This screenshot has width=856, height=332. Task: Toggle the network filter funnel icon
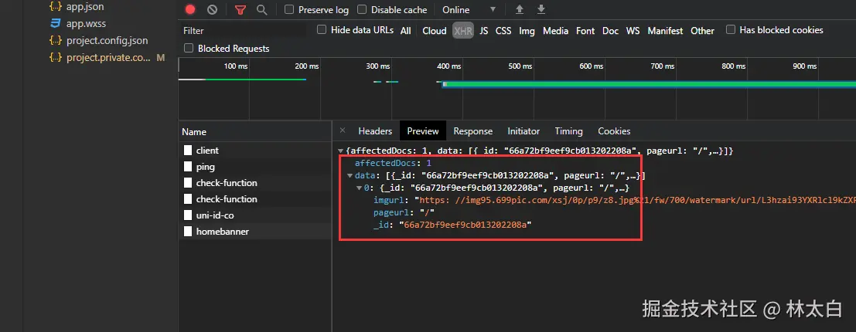point(240,9)
